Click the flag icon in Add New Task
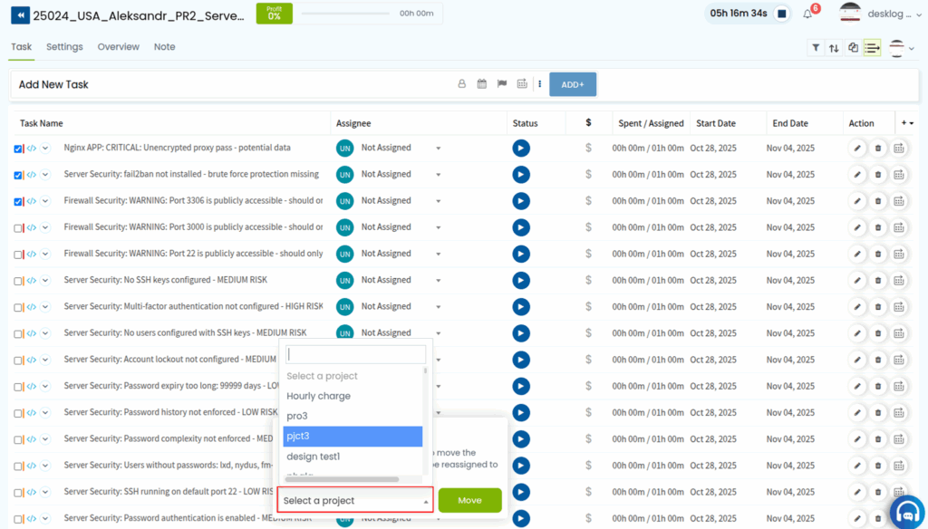 pos(501,84)
